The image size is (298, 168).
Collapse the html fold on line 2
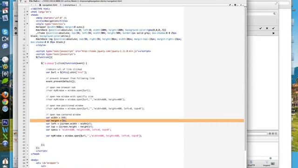[27, 12]
